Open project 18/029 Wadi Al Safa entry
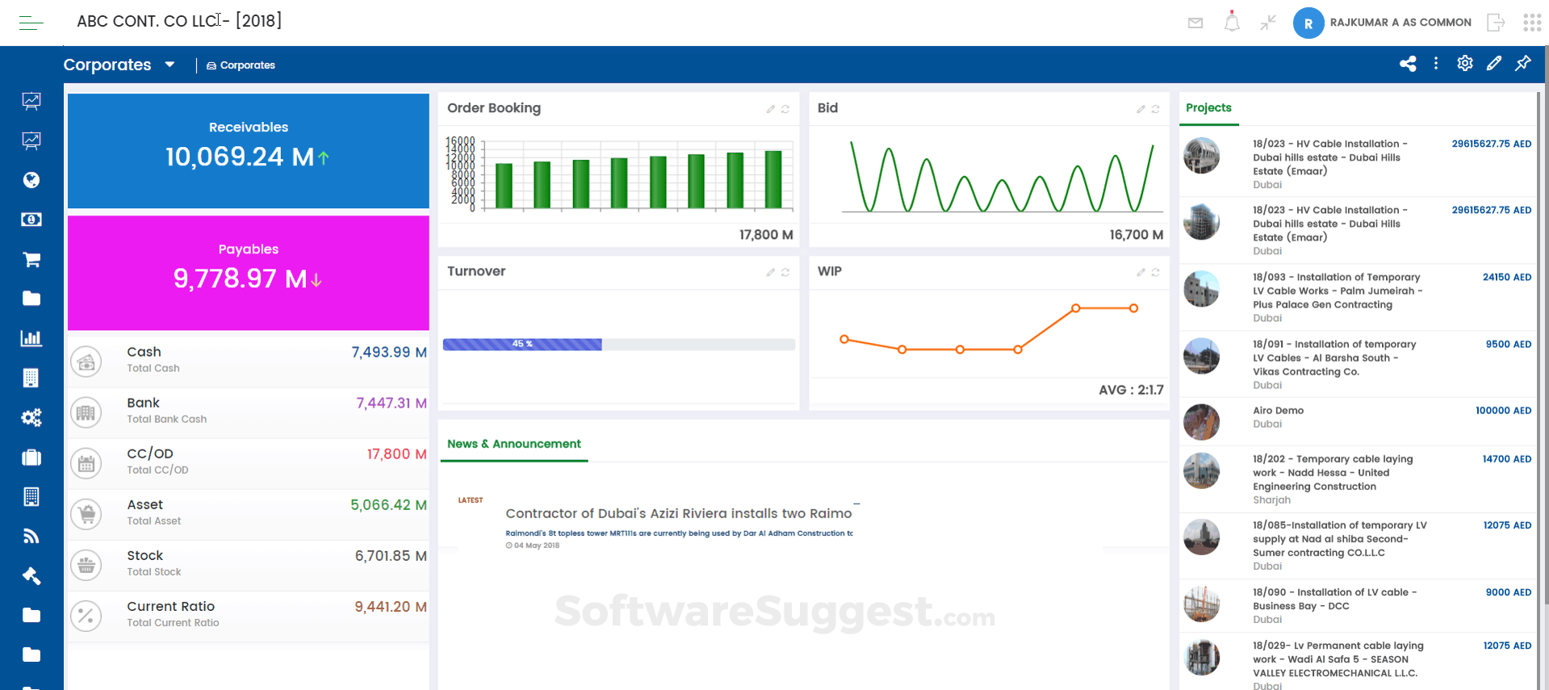Image resolution: width=1549 pixels, height=690 pixels. pyautogui.click(x=1359, y=663)
